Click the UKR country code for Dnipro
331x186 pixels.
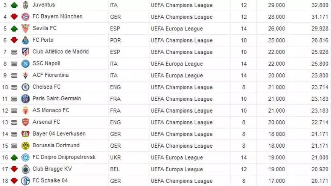click(x=115, y=157)
